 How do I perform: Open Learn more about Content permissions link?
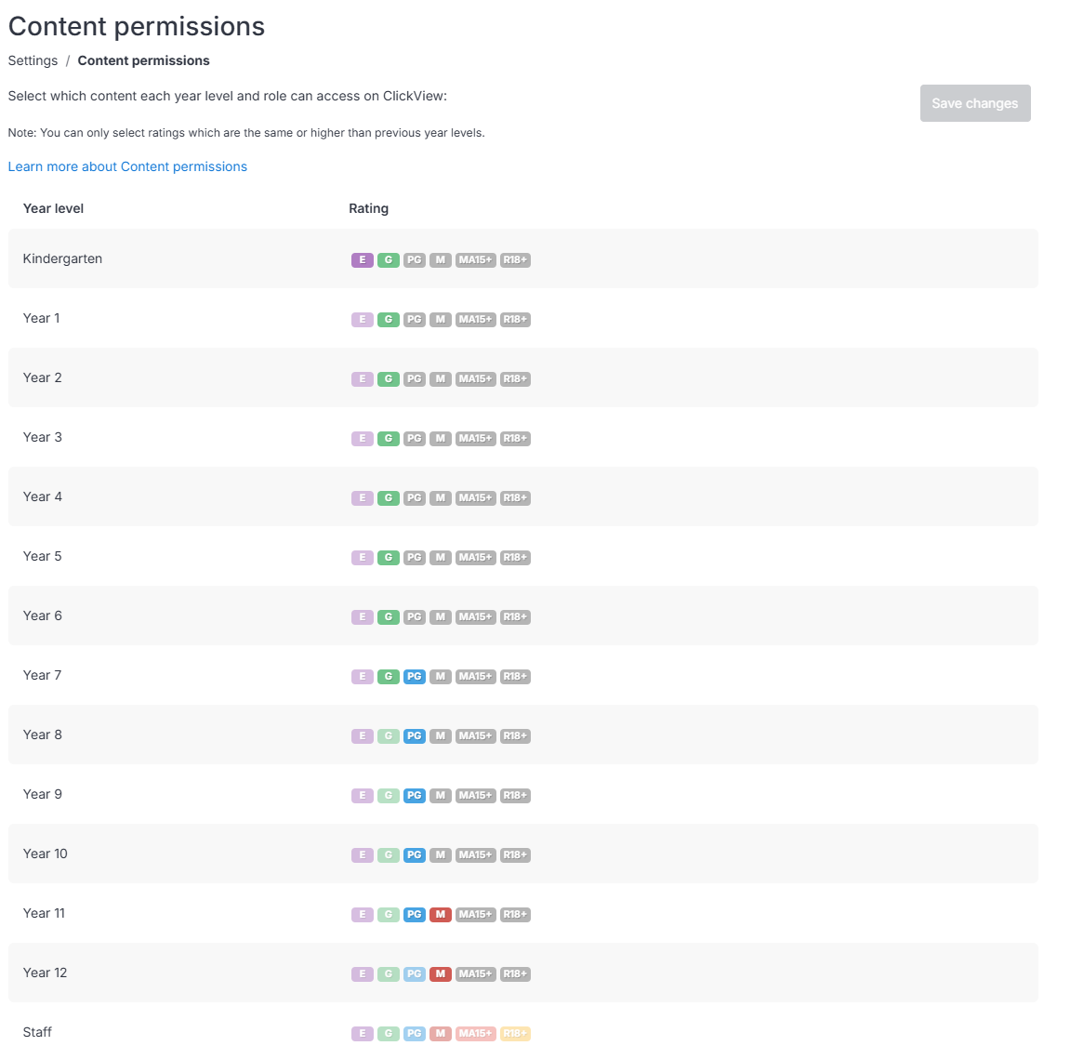(x=127, y=166)
